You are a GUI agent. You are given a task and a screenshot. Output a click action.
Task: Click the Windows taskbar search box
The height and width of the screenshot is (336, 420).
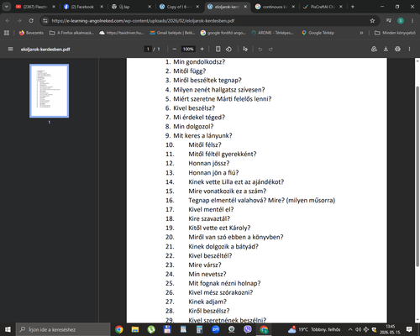point(63,329)
